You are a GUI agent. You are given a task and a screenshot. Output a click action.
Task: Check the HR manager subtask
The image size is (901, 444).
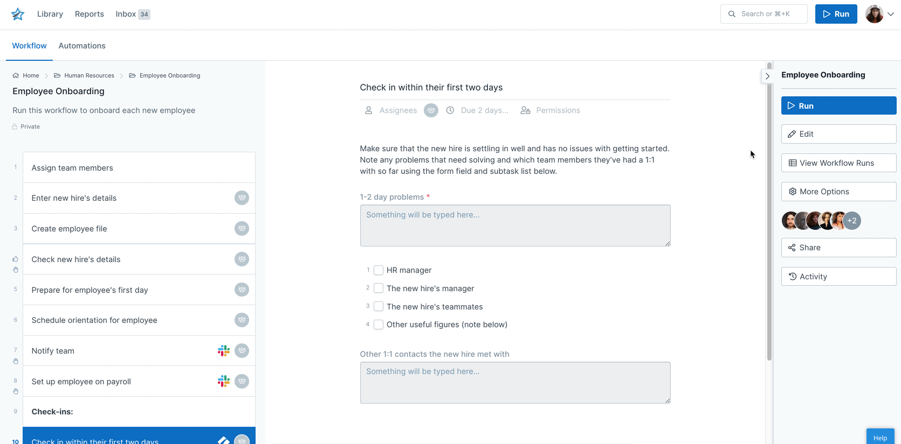[379, 270]
